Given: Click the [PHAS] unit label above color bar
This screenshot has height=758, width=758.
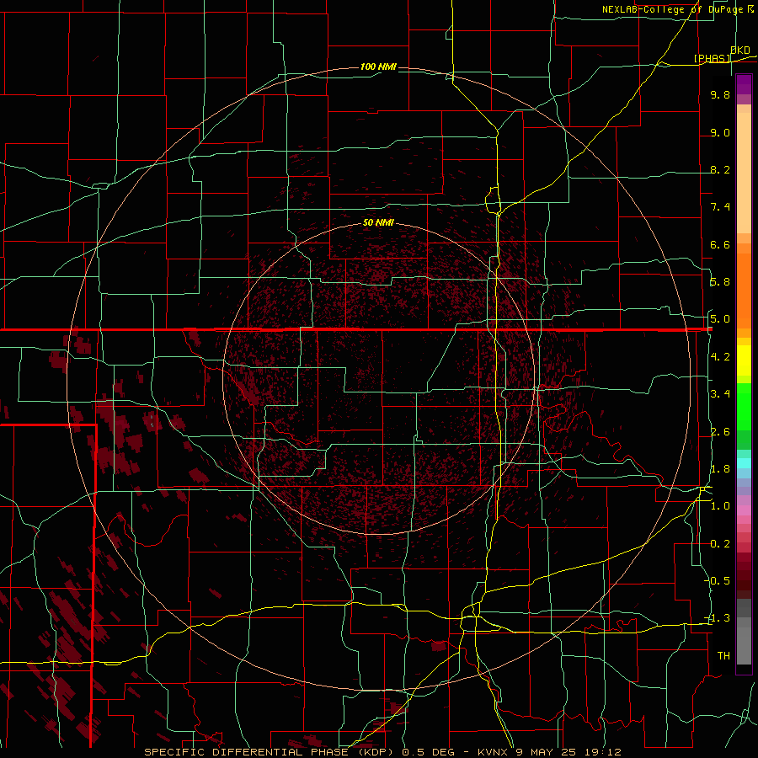Looking at the screenshot, I should (x=712, y=58).
